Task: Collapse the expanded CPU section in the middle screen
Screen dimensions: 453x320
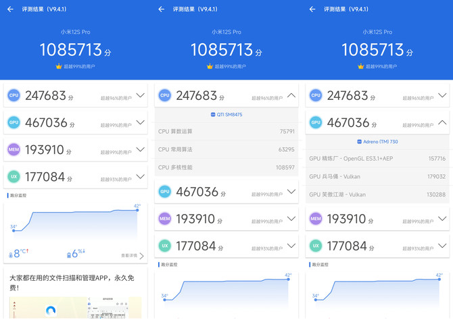Action: (x=291, y=96)
